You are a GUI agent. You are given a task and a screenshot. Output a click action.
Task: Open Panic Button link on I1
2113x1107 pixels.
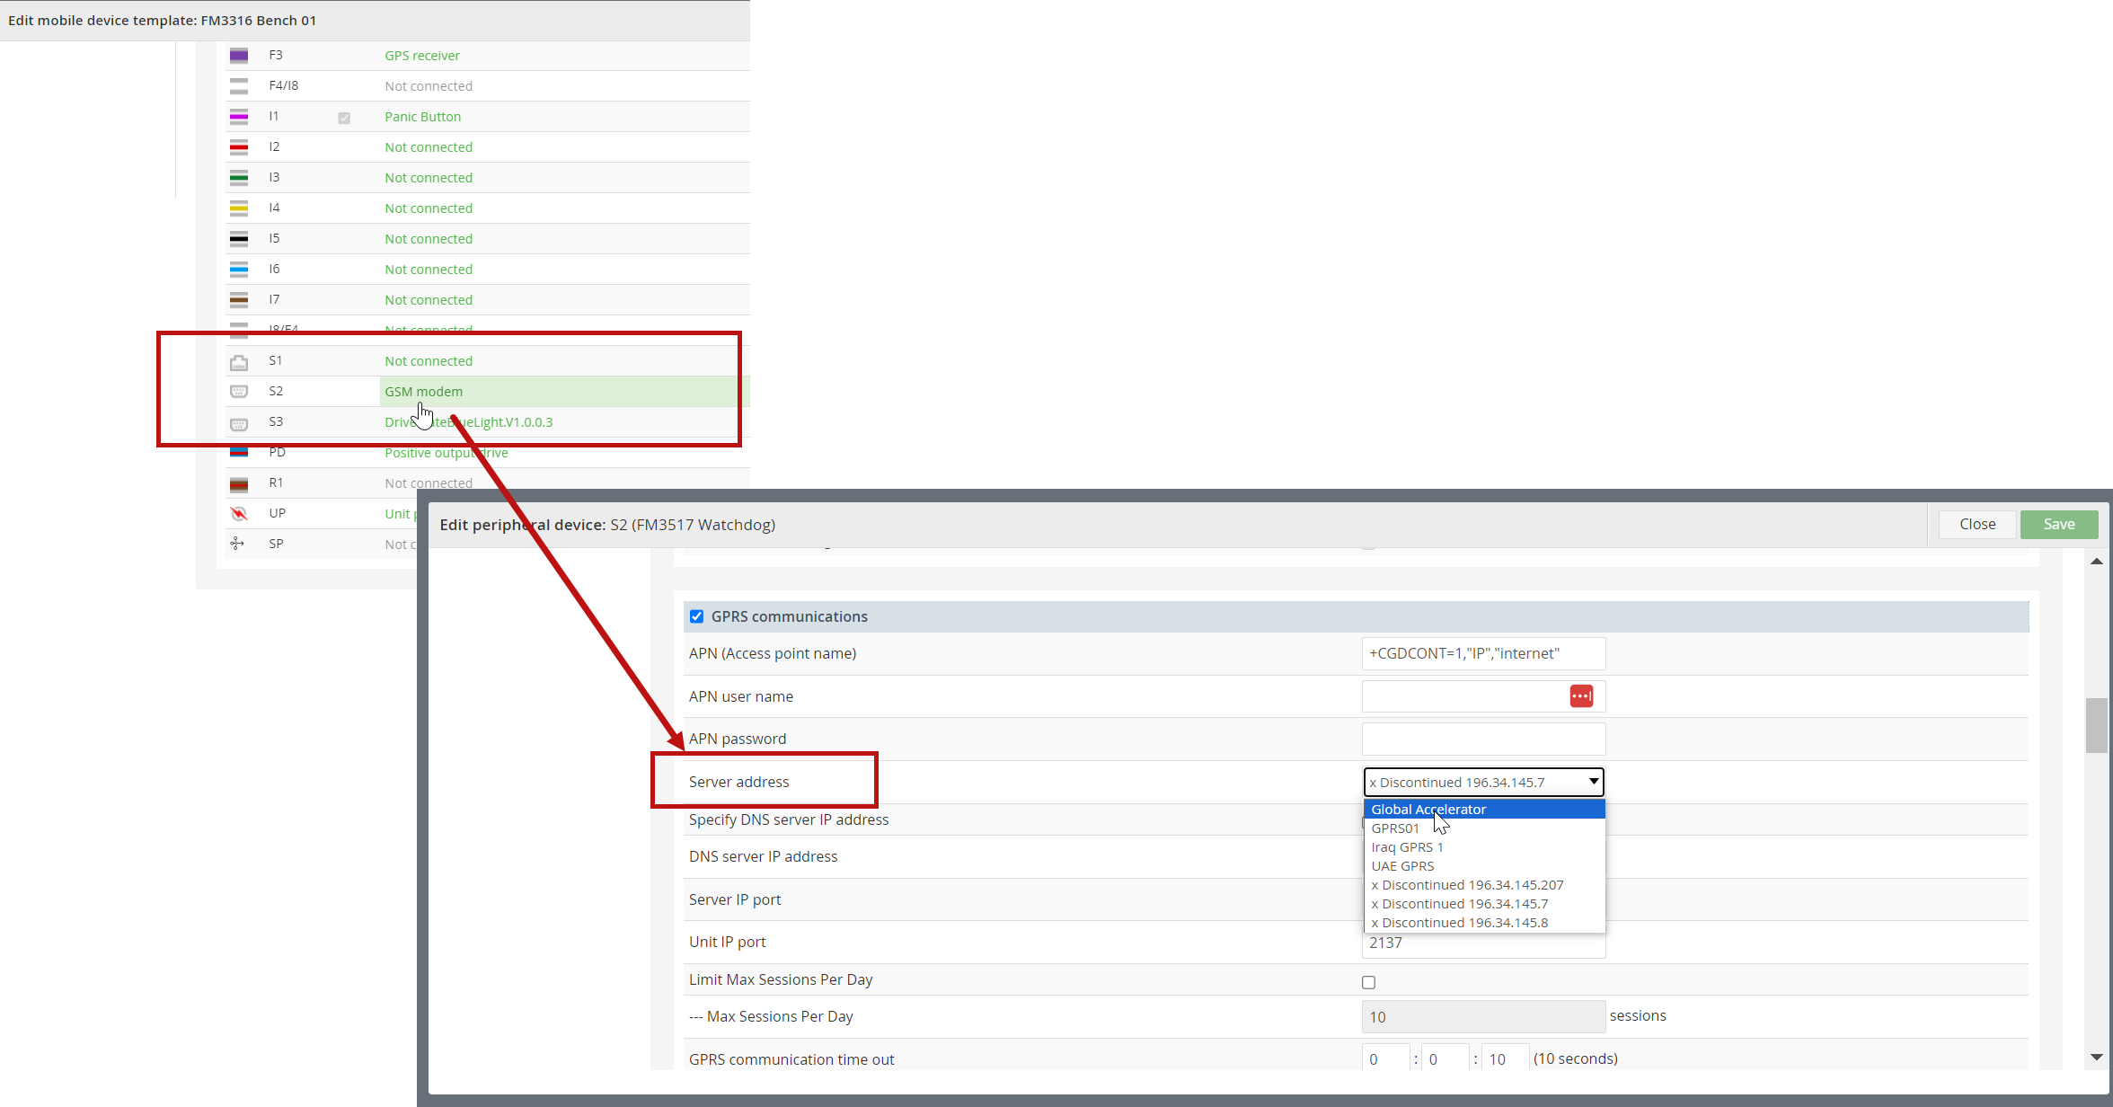423,117
